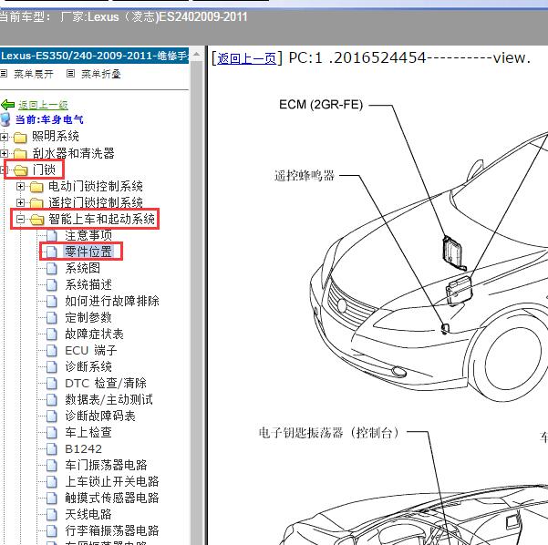This screenshot has height=545, width=548.
Task: Select the Lexus-ES350/240-2009-2011 manual title
Action: point(94,56)
